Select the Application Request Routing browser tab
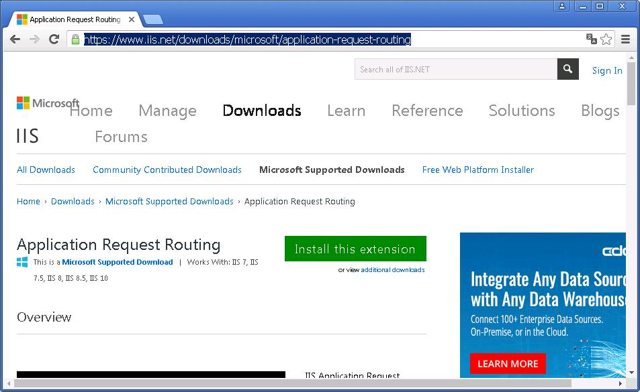Screen dimensions: 640x392 (x=75, y=19)
